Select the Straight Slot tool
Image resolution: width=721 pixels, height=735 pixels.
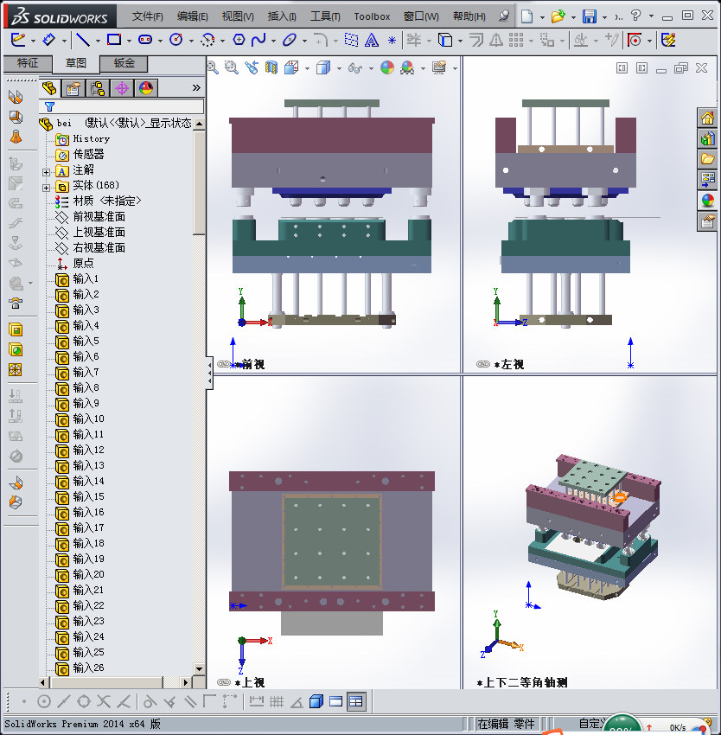(145, 40)
